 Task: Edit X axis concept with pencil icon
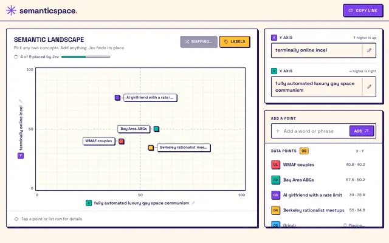click(369, 86)
